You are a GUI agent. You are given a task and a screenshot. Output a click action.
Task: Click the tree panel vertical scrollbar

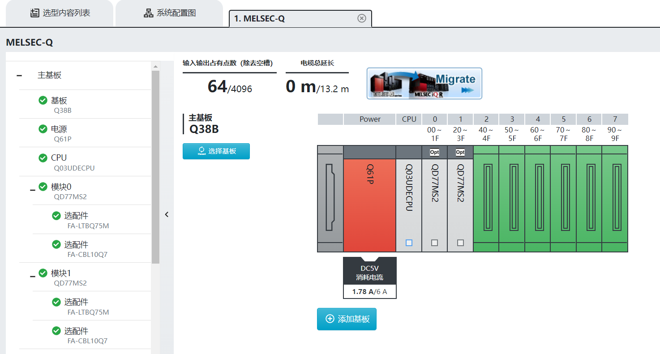pyautogui.click(x=155, y=166)
